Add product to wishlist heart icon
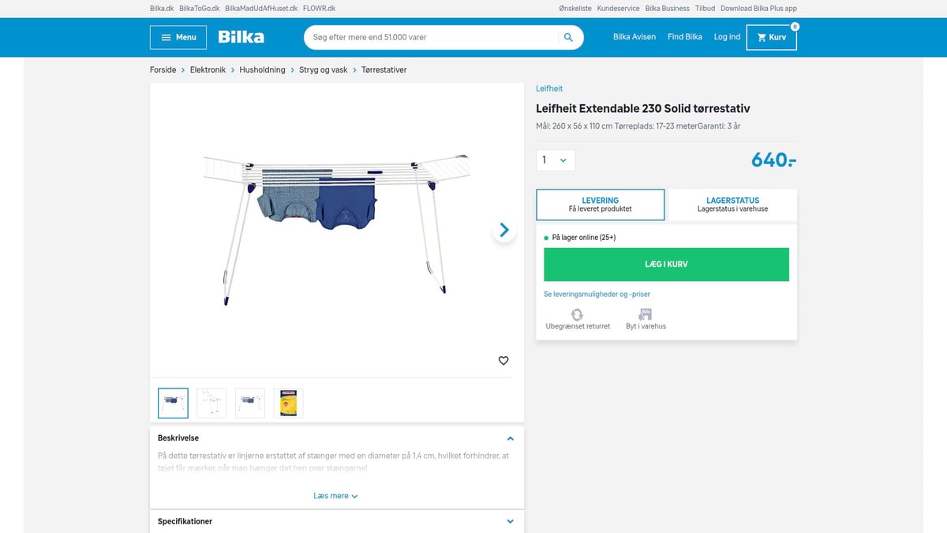This screenshot has width=947, height=533. pyautogui.click(x=503, y=361)
